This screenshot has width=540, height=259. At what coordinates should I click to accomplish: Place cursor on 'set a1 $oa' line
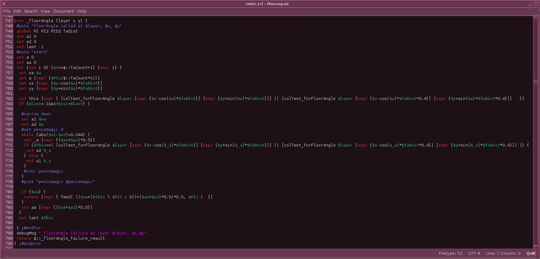pos(34,119)
